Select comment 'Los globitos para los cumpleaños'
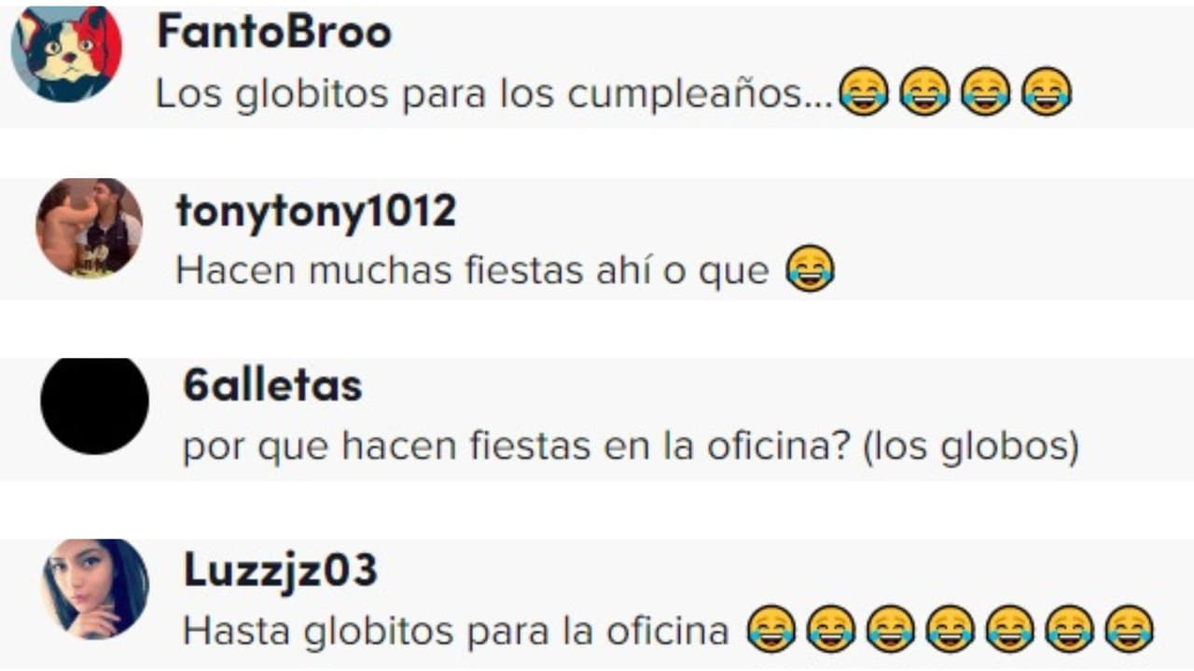Screen dimensions: 1194x671 coord(493,94)
